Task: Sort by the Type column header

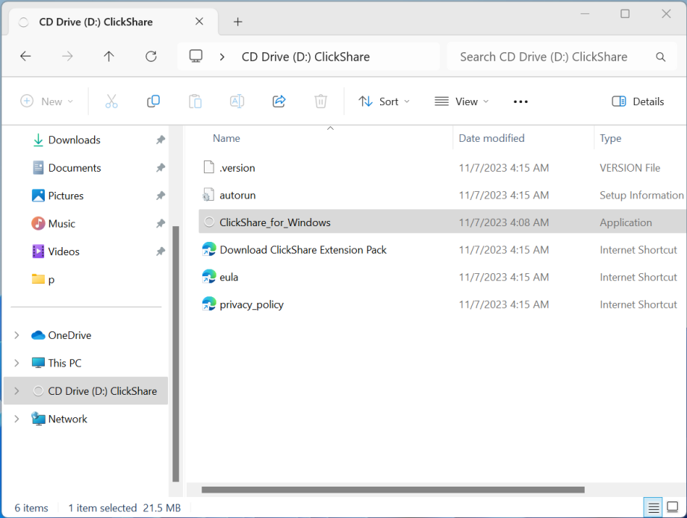Action: click(610, 138)
